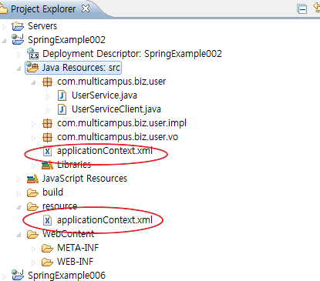Image resolution: width=320 pixels, height=281 pixels.
Task: Select Deployment Descriptor: SpringExample002 label
Action: [x=132, y=54]
